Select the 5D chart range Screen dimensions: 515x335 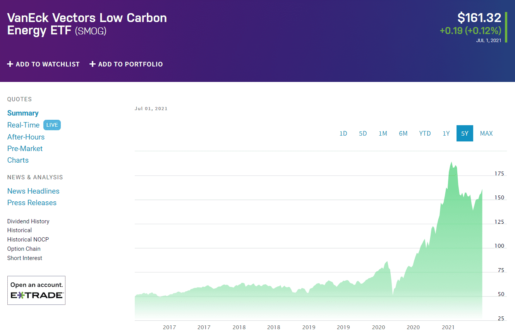coord(363,133)
